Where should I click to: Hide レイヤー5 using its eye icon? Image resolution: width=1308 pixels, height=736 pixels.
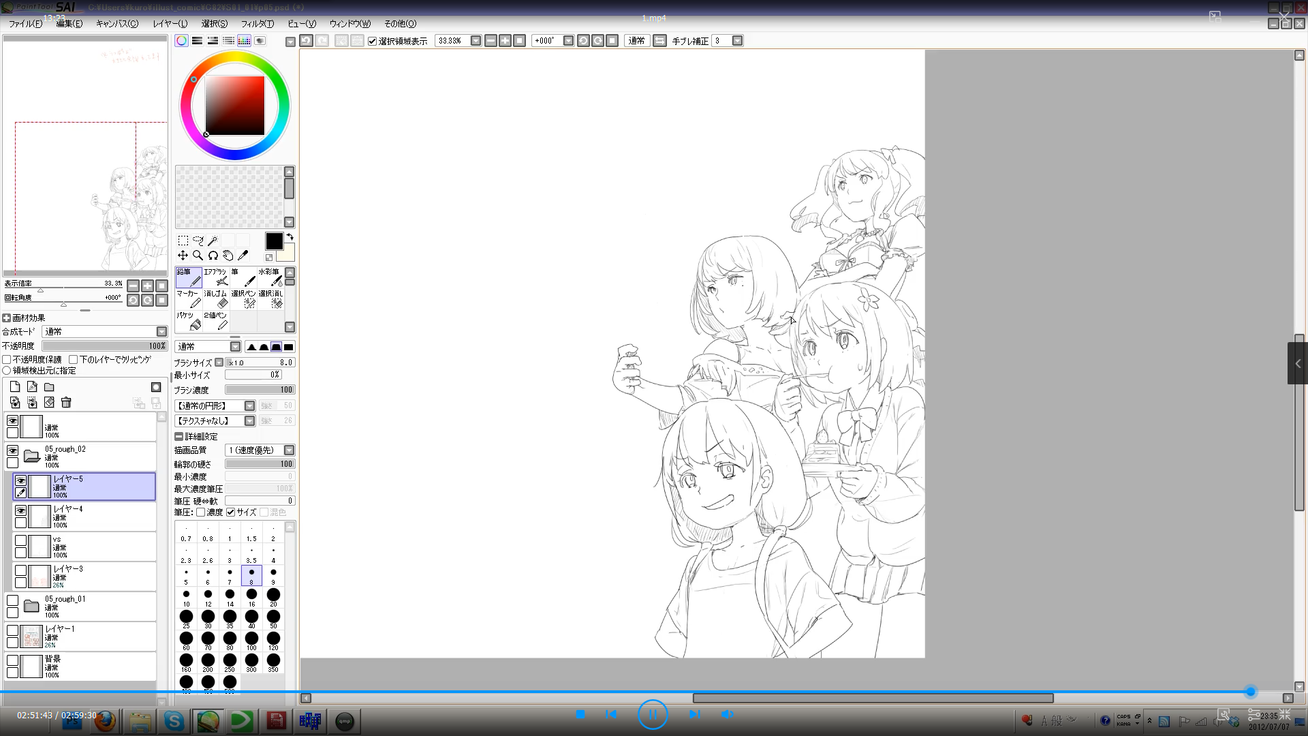(x=21, y=480)
